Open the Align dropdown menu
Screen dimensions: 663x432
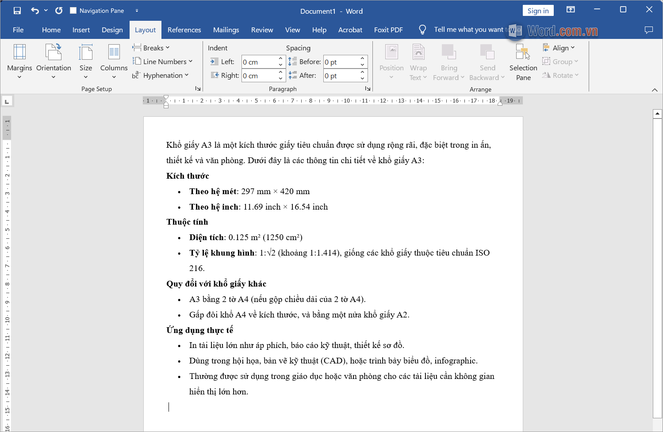coord(560,48)
